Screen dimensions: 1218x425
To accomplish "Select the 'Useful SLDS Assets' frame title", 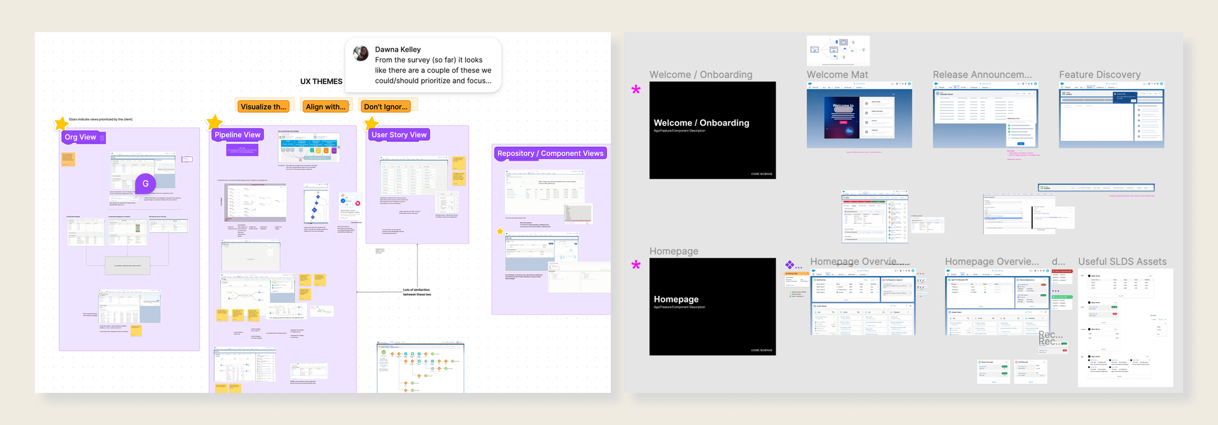I will [x=1122, y=261].
